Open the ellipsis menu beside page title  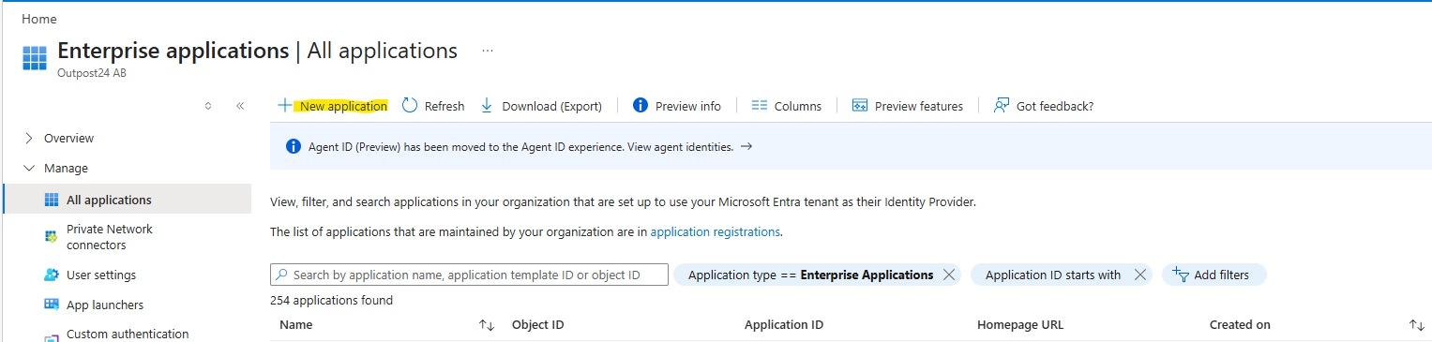tap(488, 51)
